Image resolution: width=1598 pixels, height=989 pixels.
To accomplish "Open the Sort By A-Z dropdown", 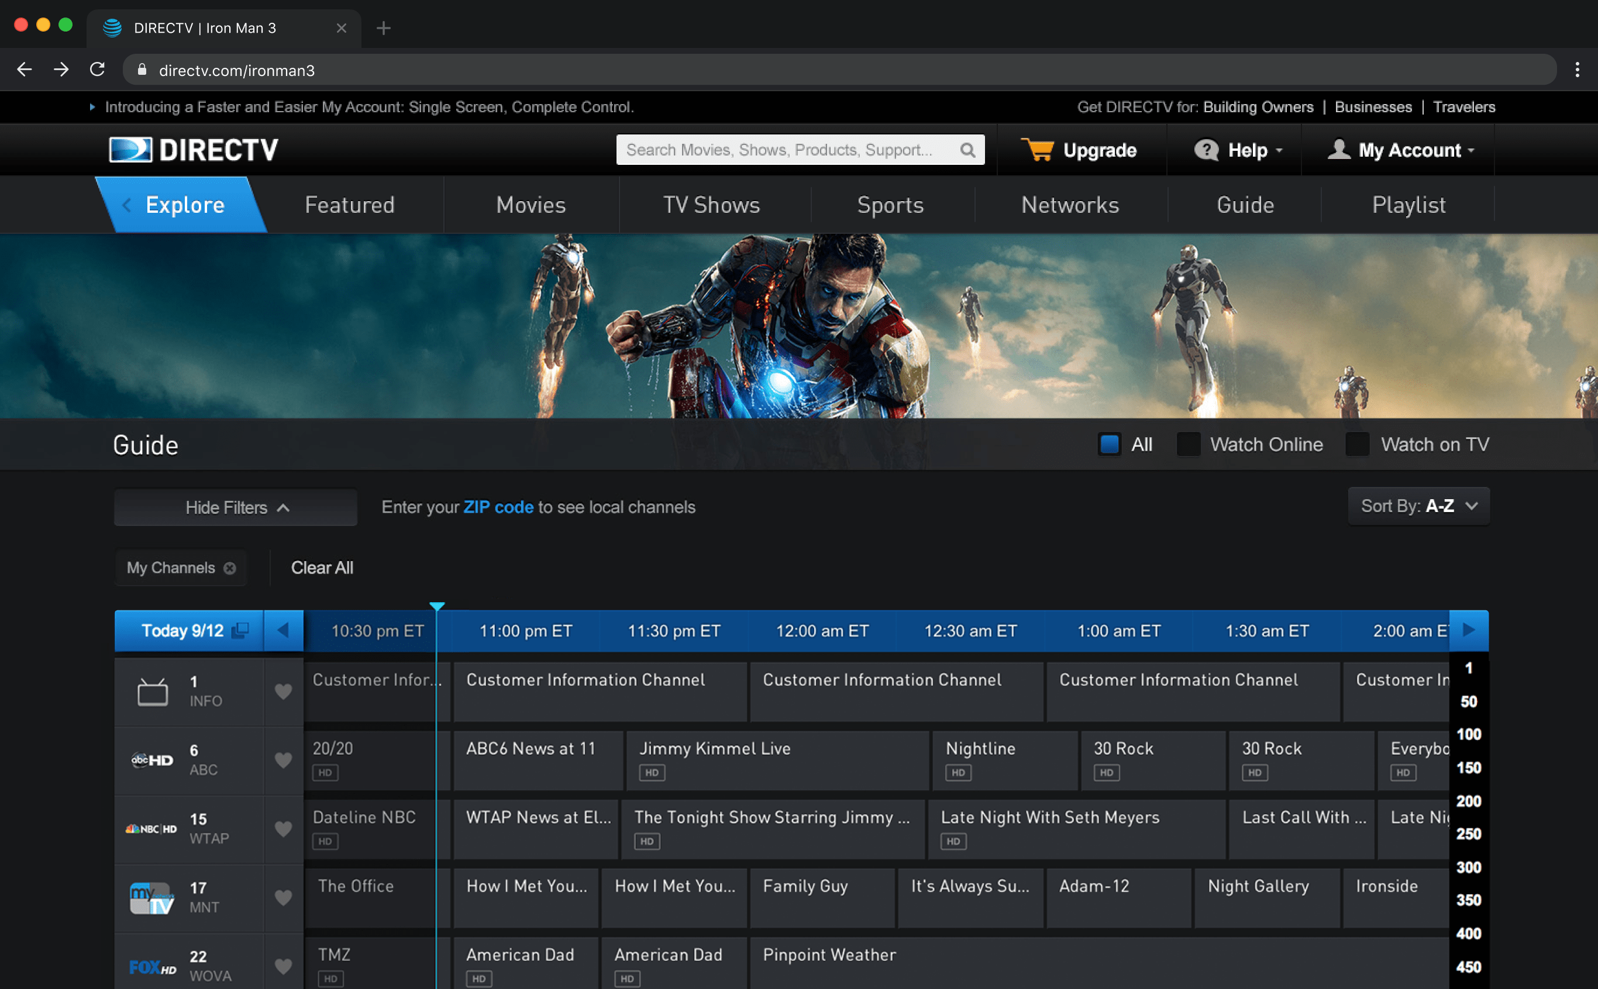I will [1418, 506].
